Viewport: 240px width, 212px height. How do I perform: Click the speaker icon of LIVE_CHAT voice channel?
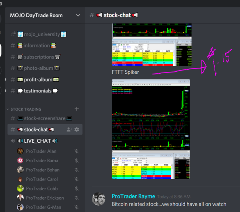[19, 141]
